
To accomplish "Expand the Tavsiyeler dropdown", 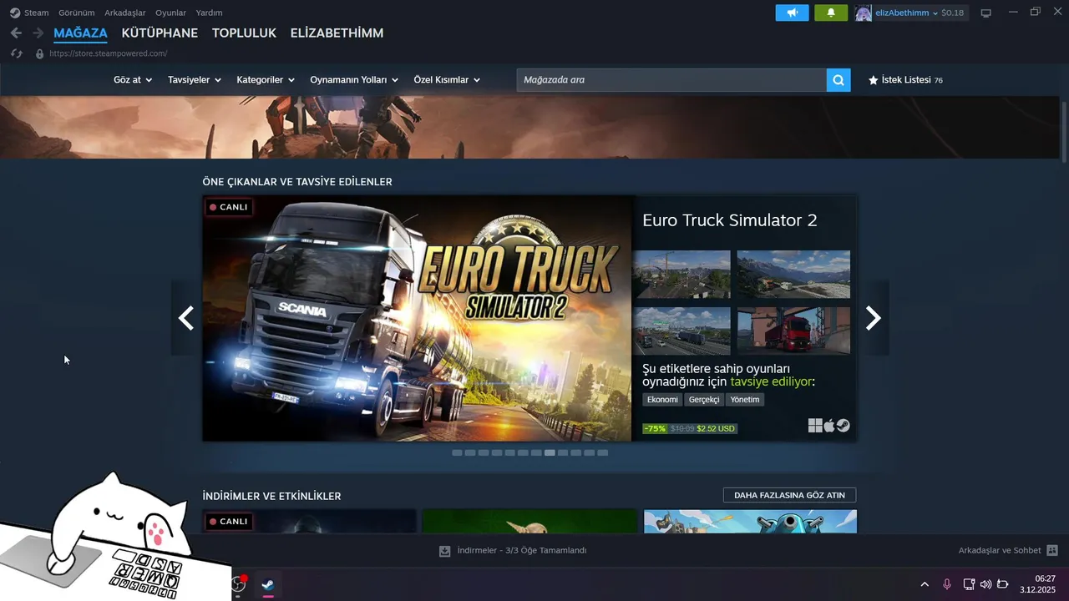I will tap(195, 80).
